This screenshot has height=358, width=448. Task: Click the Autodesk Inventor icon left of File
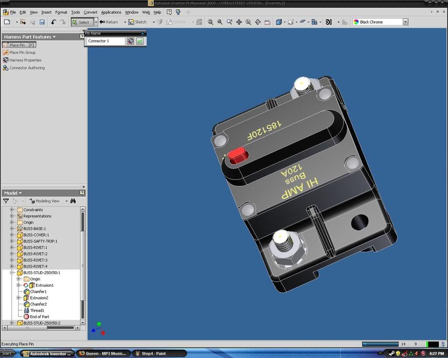(x=5, y=12)
